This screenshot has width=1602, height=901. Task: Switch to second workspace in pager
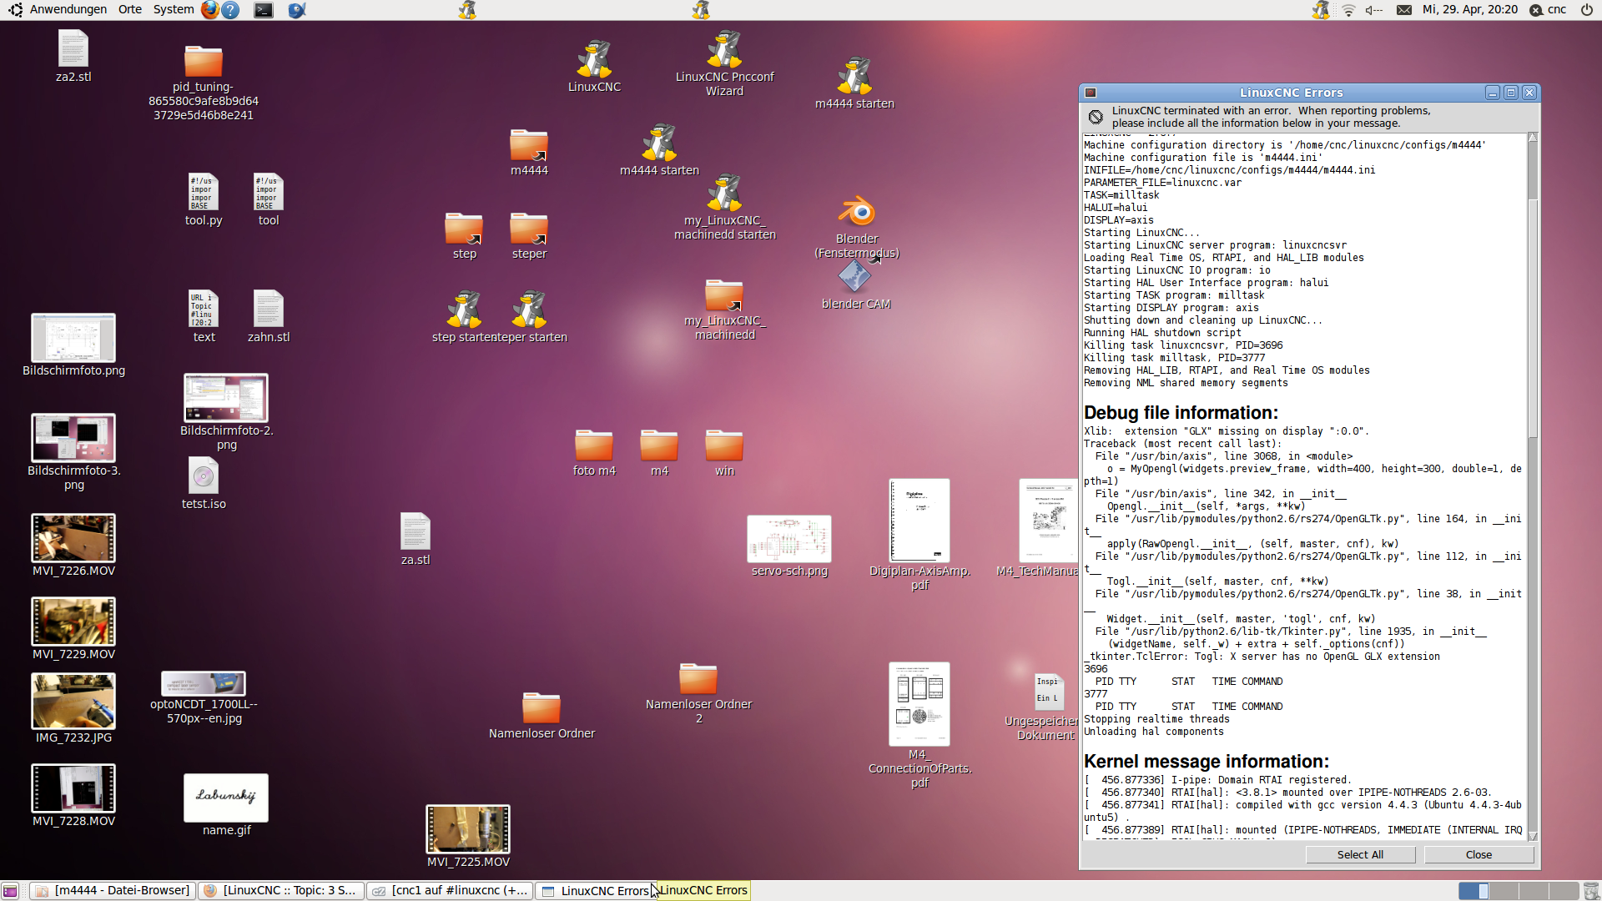click(x=1504, y=891)
